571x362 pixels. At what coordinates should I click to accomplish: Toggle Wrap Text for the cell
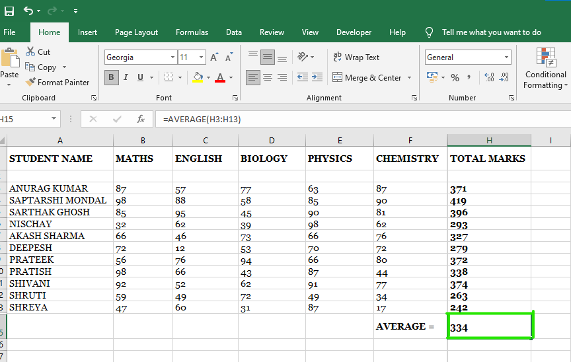pyautogui.click(x=356, y=57)
